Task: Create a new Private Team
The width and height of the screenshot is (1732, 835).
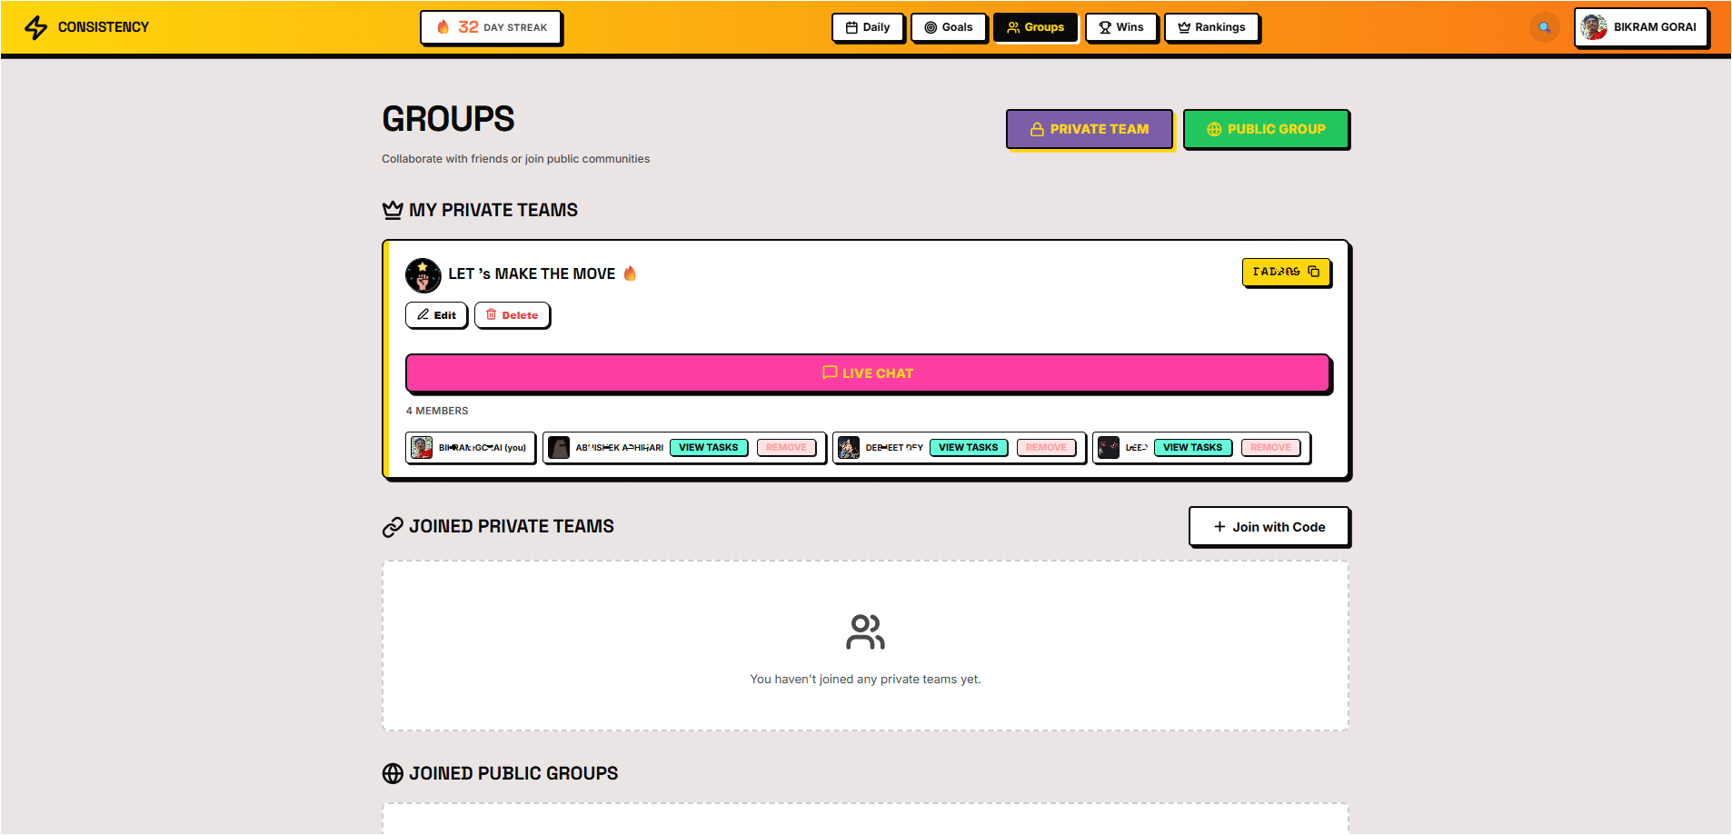Action: 1090,129
